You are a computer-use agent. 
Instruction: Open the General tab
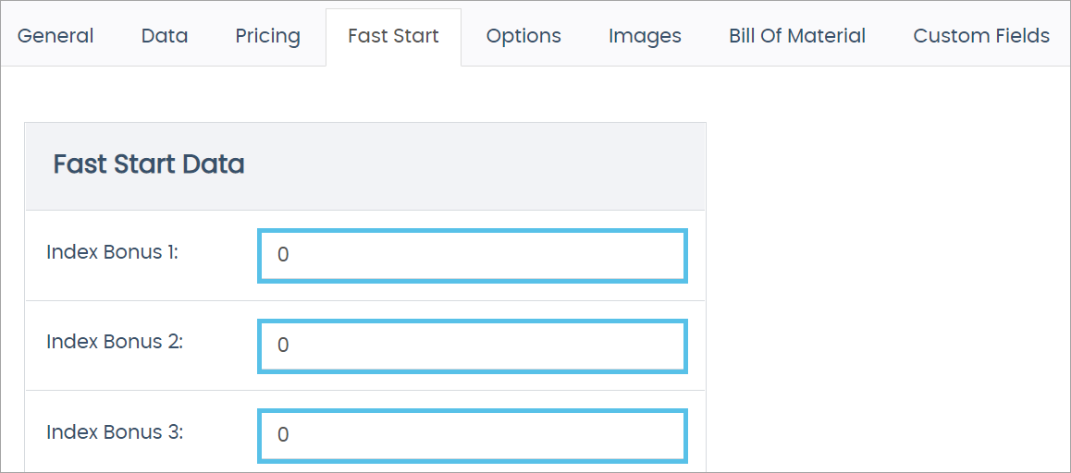click(55, 36)
